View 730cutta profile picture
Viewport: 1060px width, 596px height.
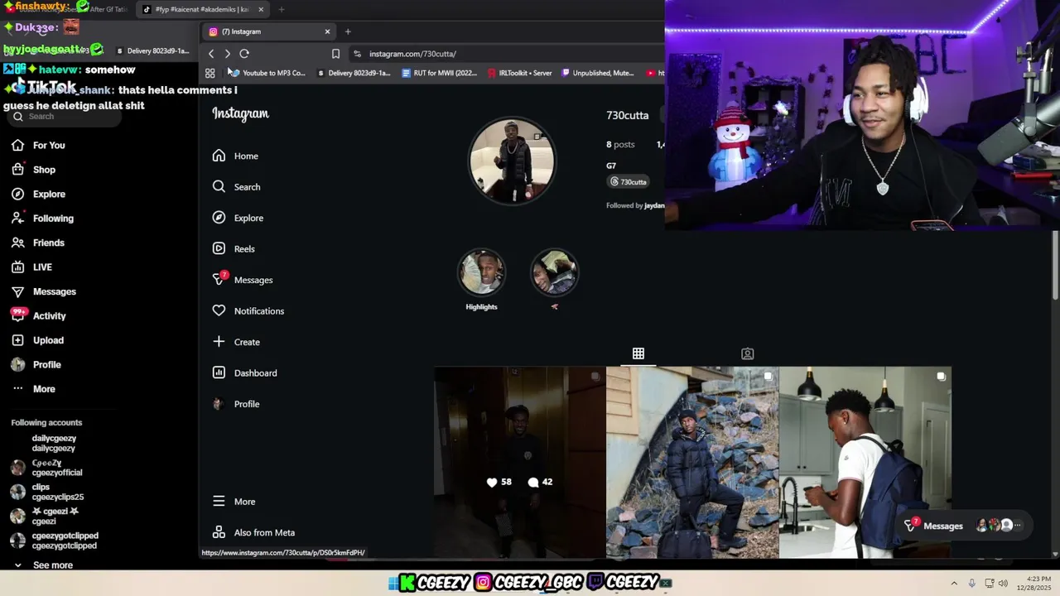point(512,161)
